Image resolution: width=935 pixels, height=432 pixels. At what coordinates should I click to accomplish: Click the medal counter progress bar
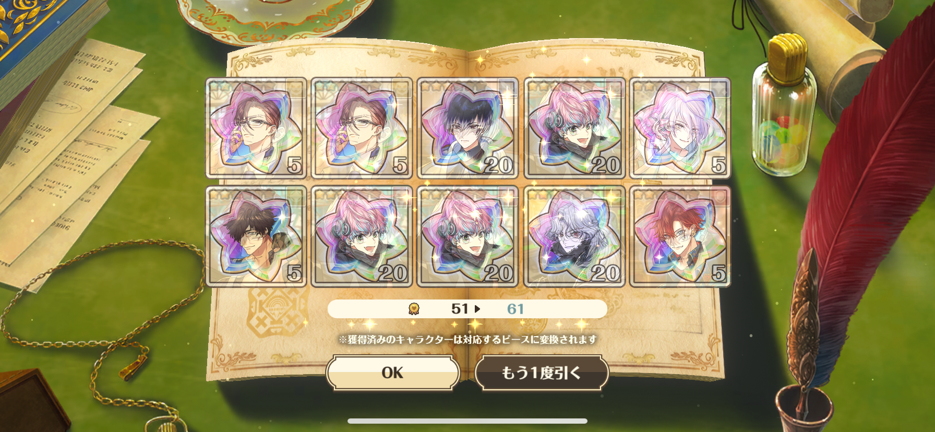467,309
